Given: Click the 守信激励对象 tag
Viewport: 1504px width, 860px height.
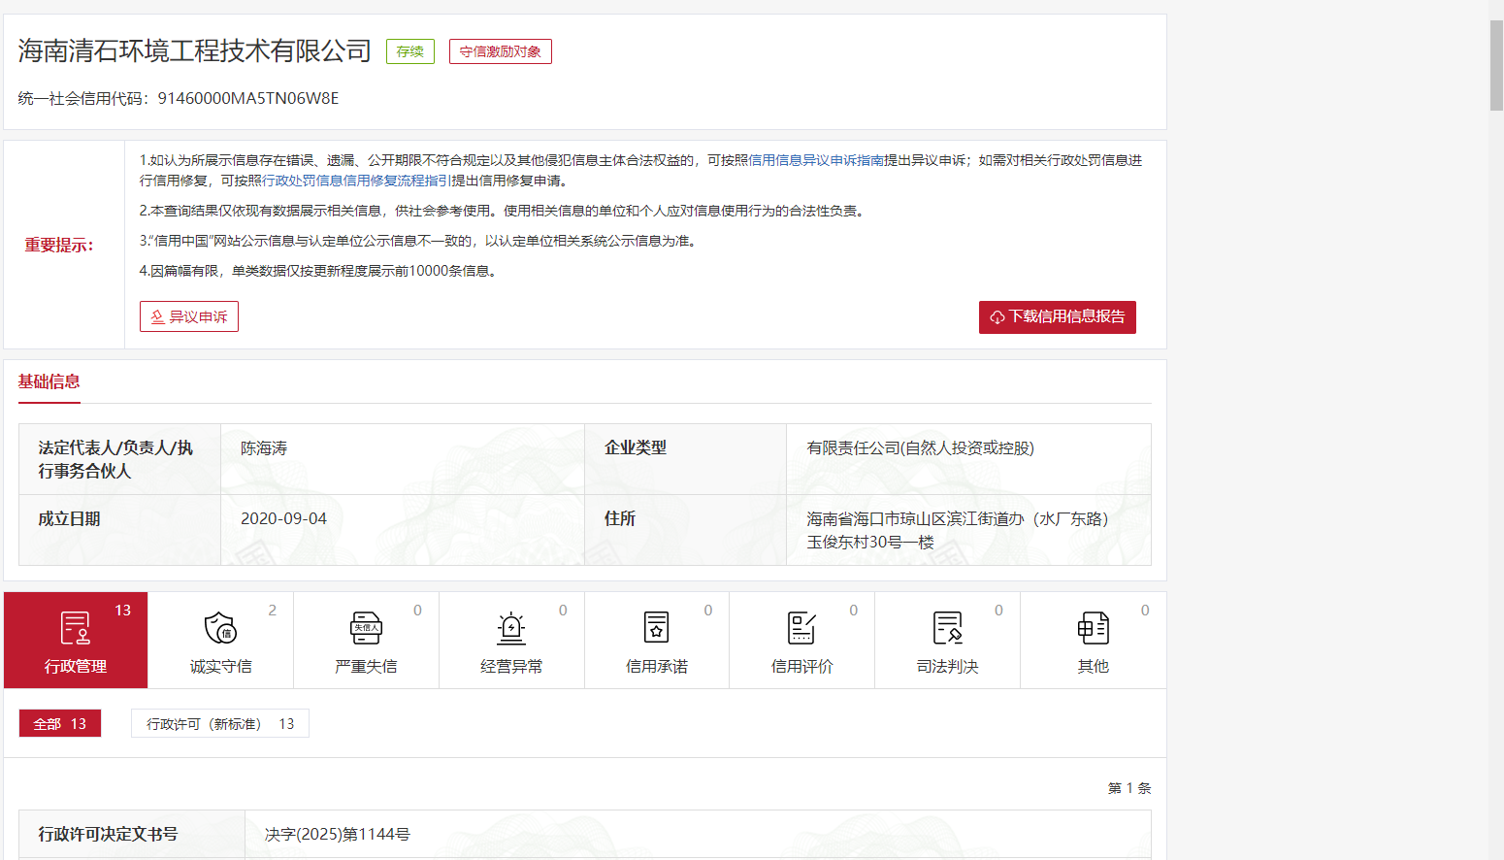Looking at the screenshot, I should click(x=500, y=51).
